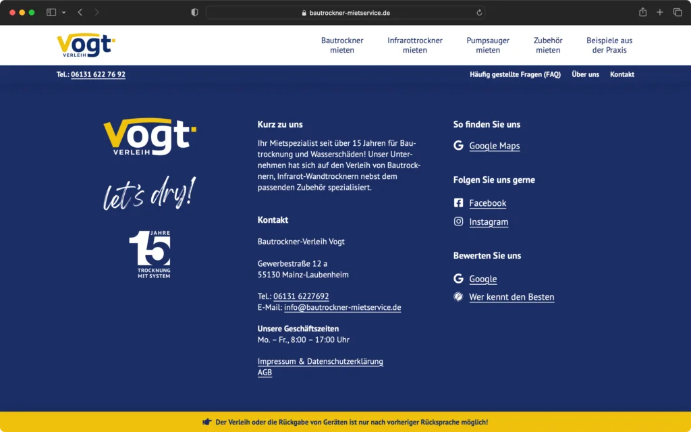Open the Über uns link
691x432 pixels.
click(585, 74)
